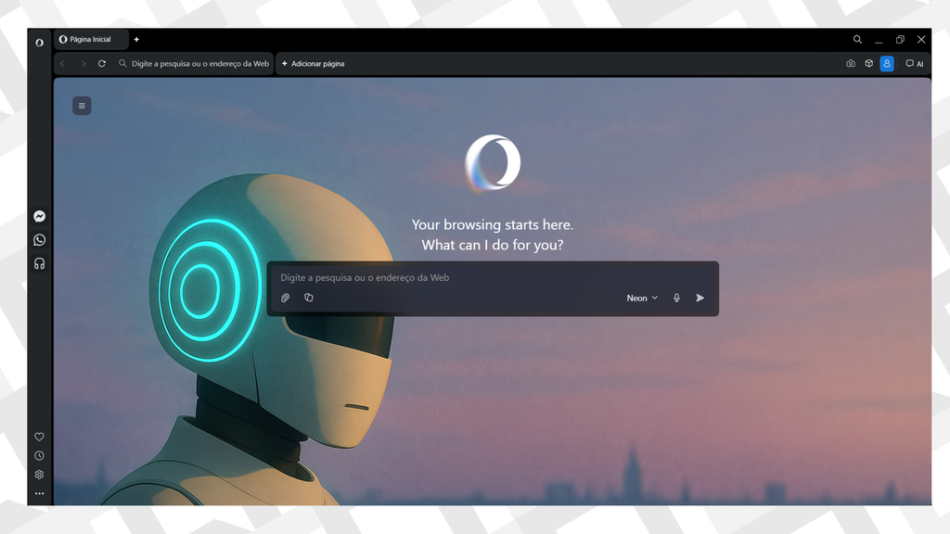Activate voice input microphone icon

pos(676,298)
